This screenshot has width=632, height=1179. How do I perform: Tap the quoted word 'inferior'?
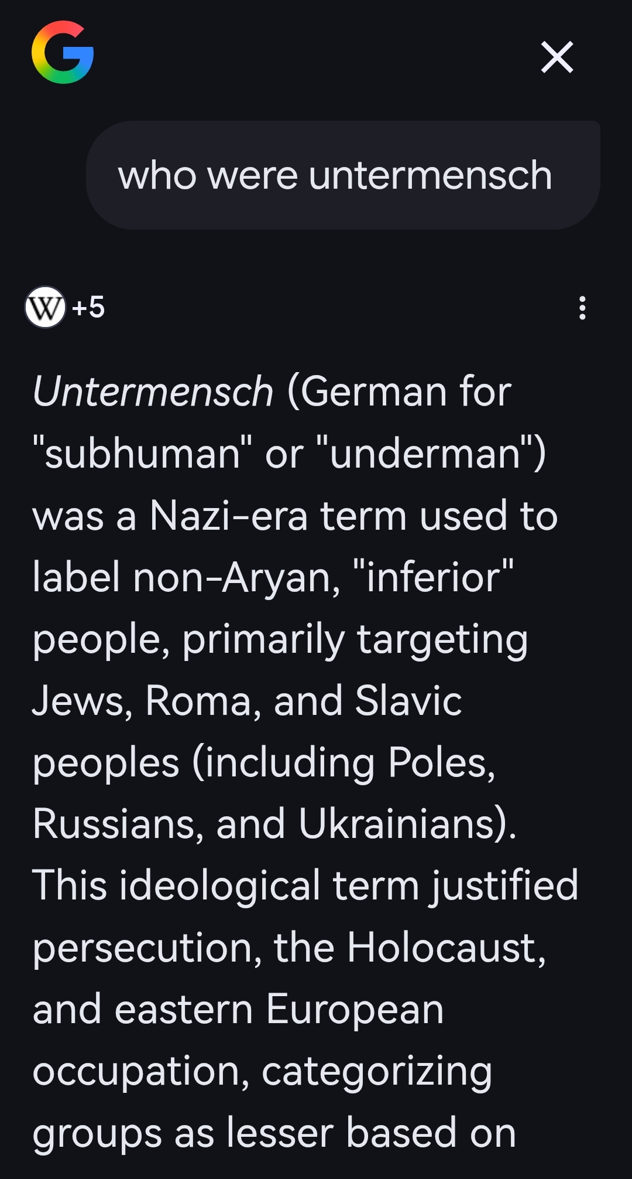[x=434, y=577]
